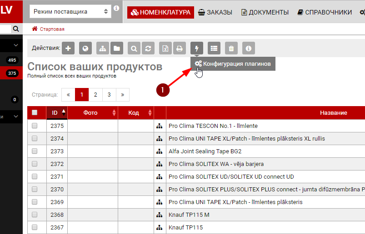365x234 pixels.
Task: Click the Excel export icon
Action: coord(166,48)
